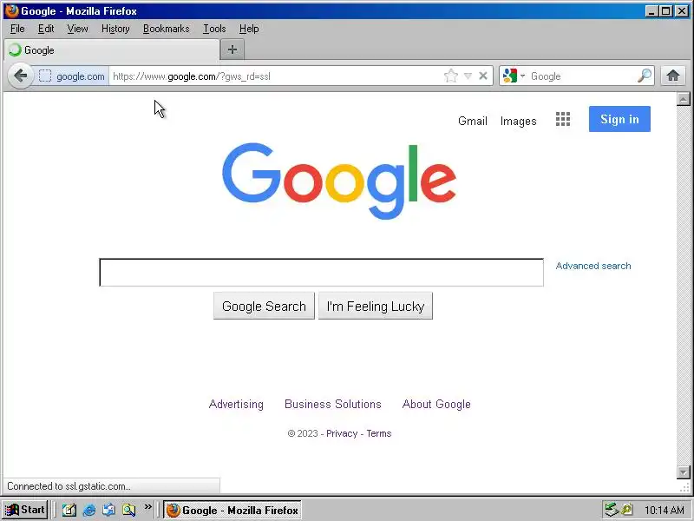Stop loading the page with the X icon
This screenshot has width=694, height=521.
click(x=483, y=76)
